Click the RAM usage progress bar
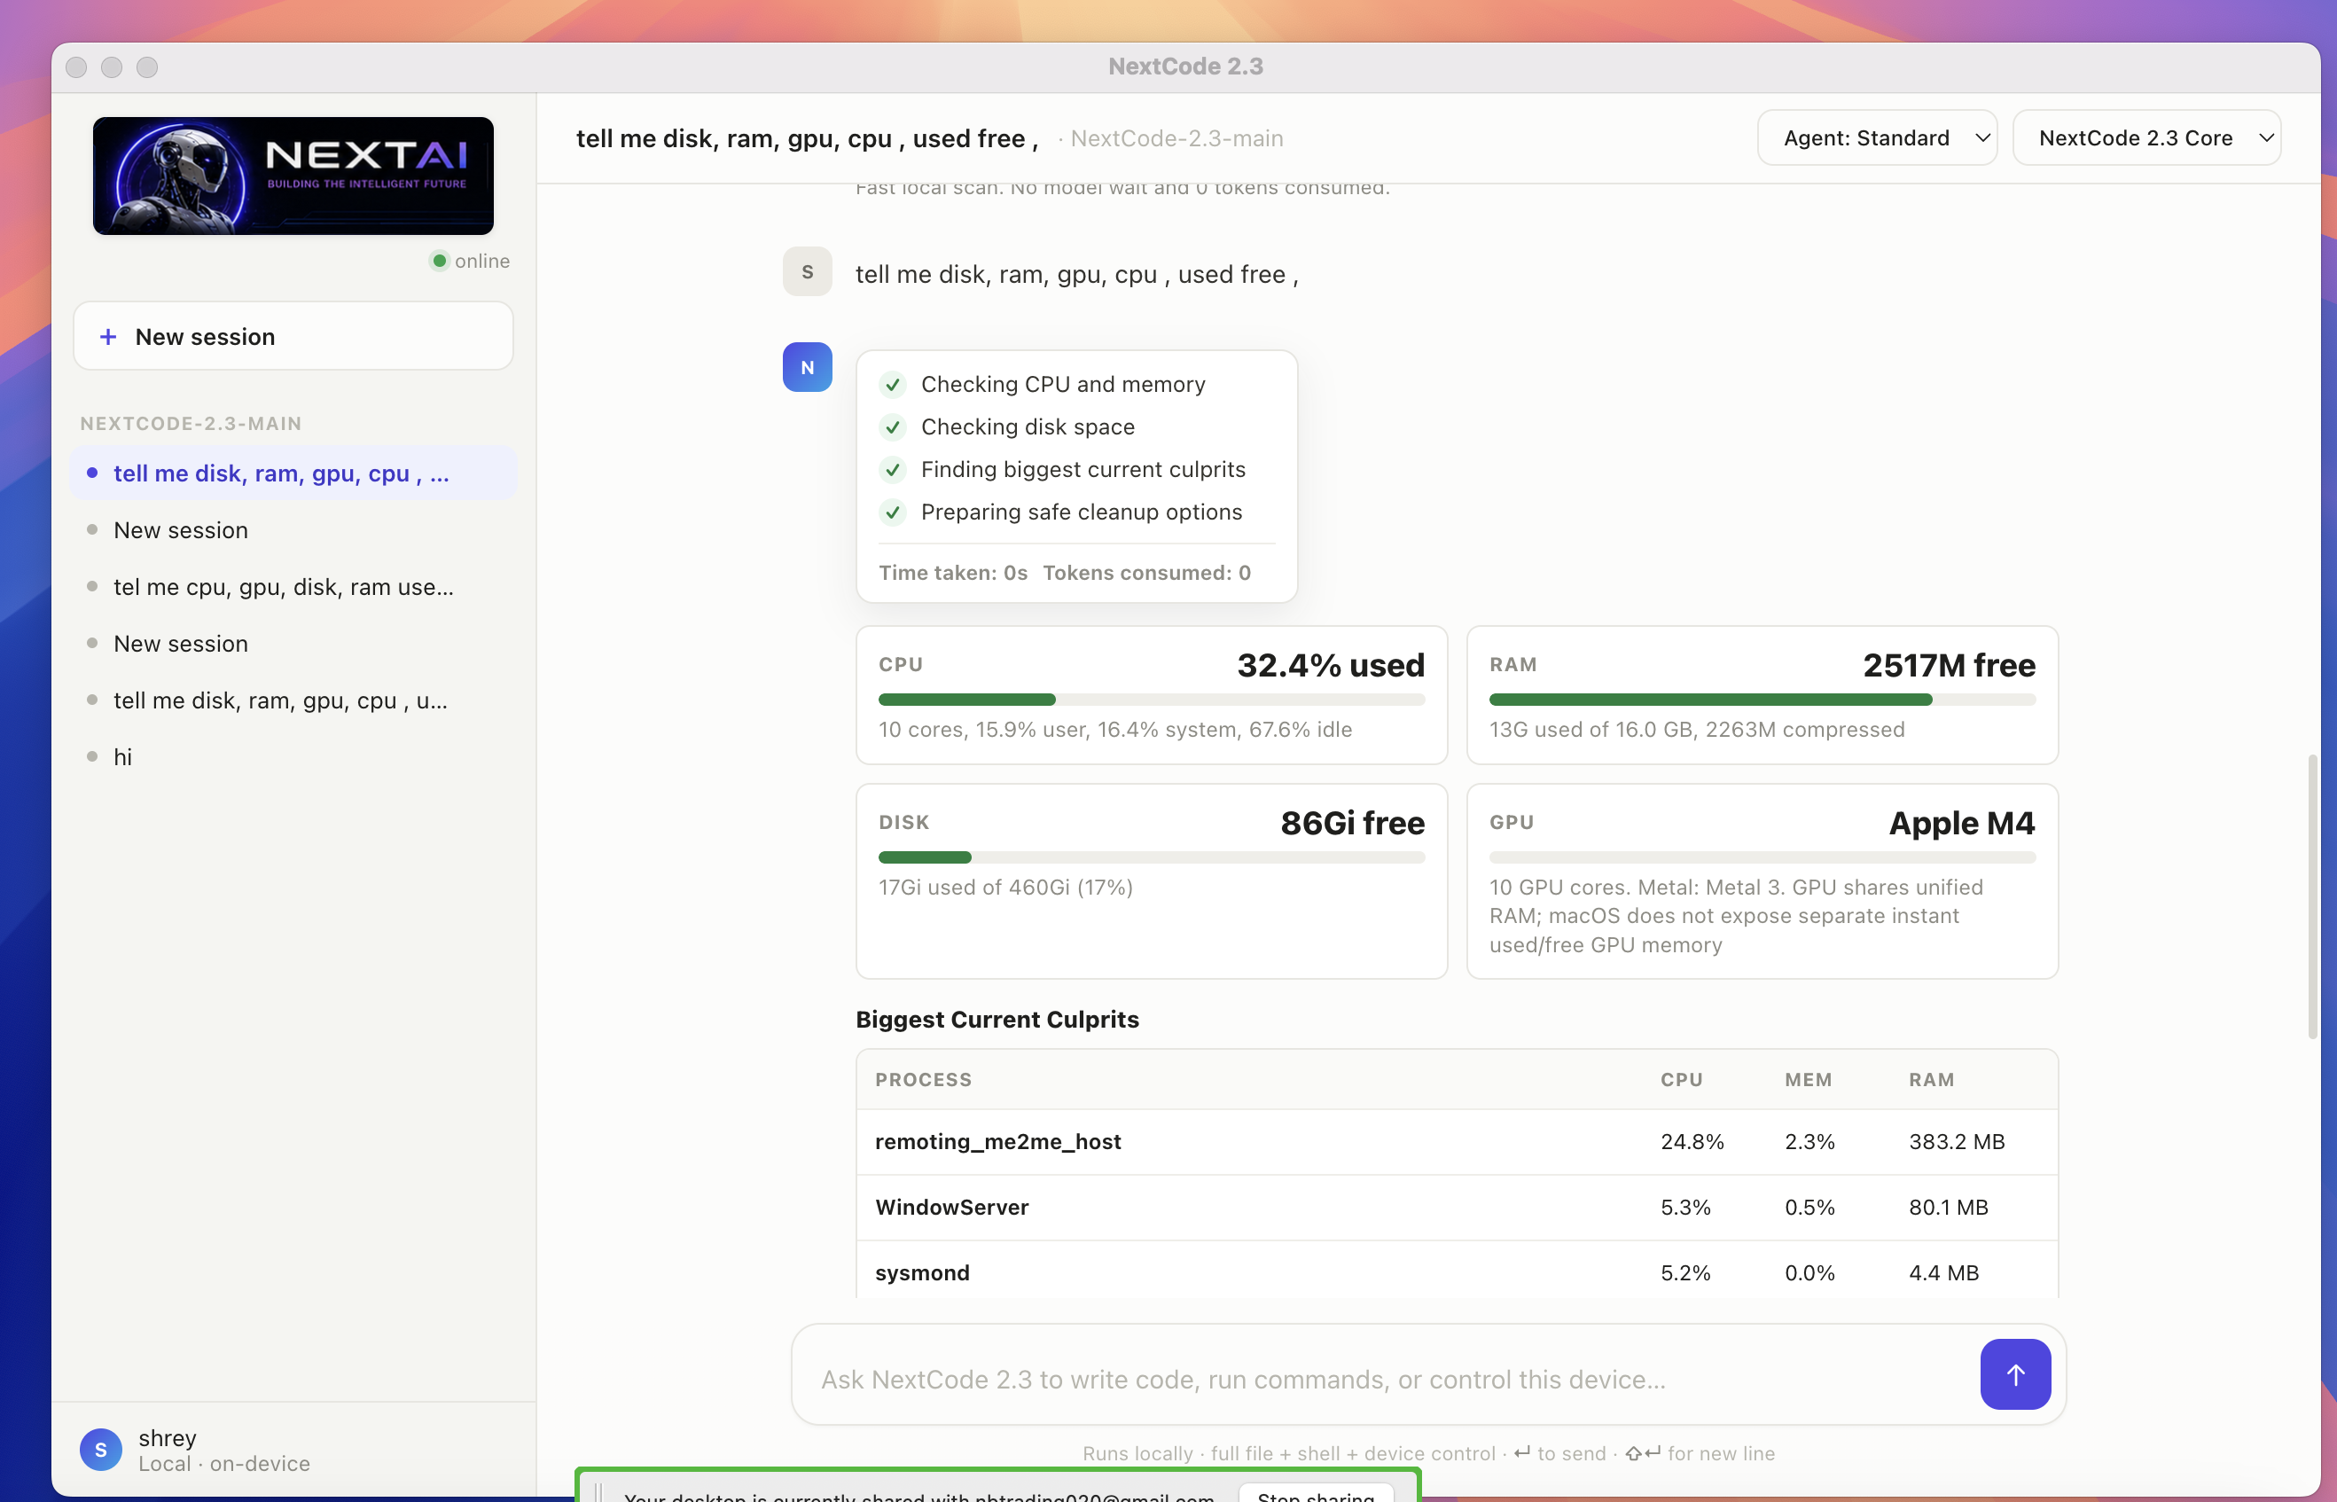The image size is (2337, 1502). pos(1762,700)
